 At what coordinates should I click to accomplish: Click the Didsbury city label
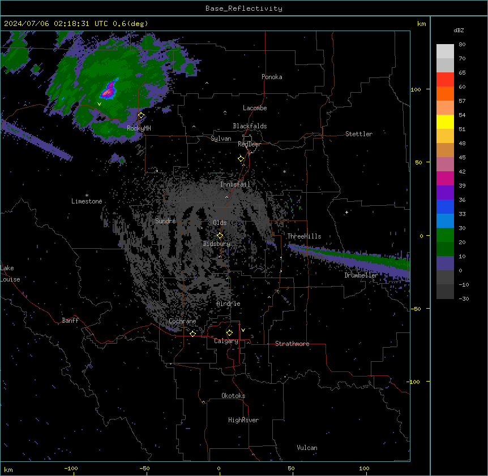pos(217,244)
